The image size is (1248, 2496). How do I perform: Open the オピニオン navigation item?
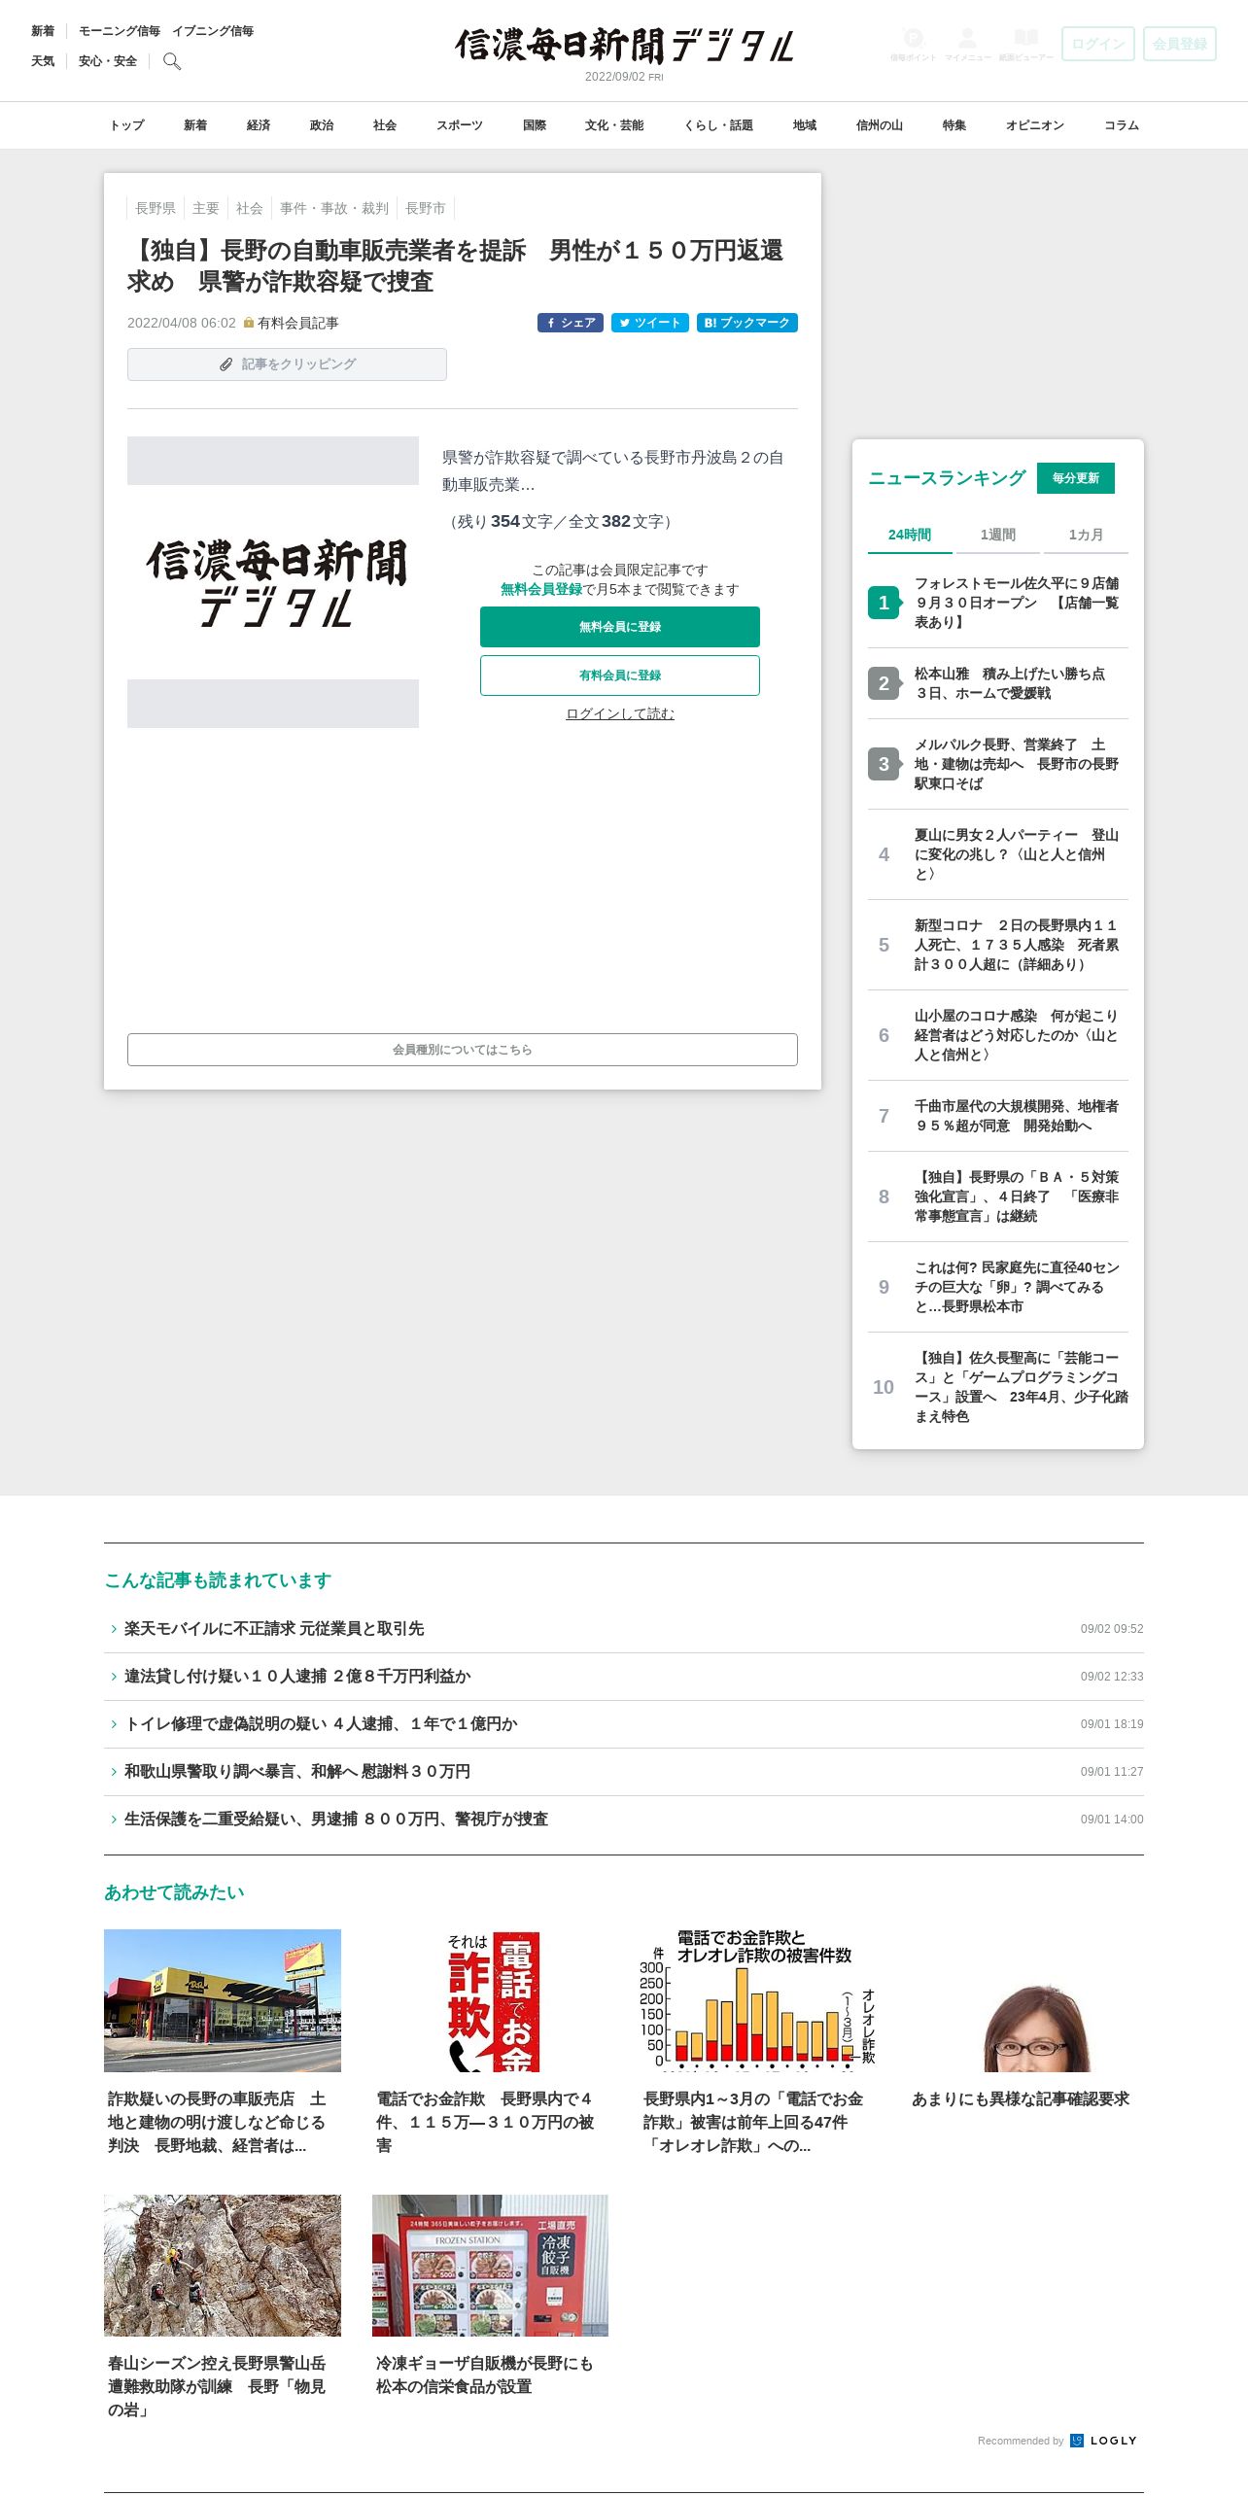coord(1035,125)
